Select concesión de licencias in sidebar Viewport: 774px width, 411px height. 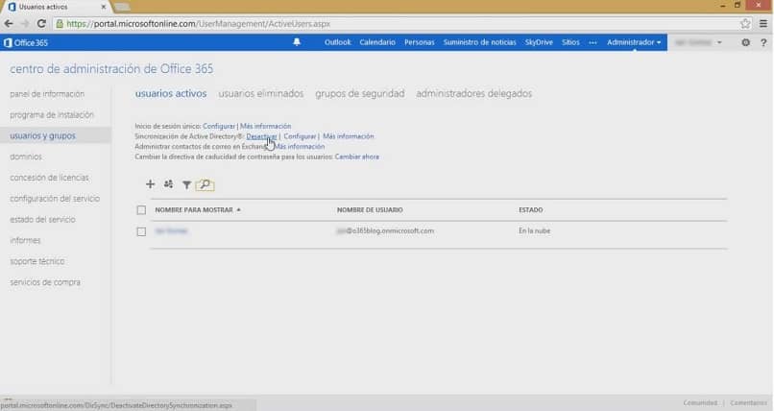tap(49, 177)
